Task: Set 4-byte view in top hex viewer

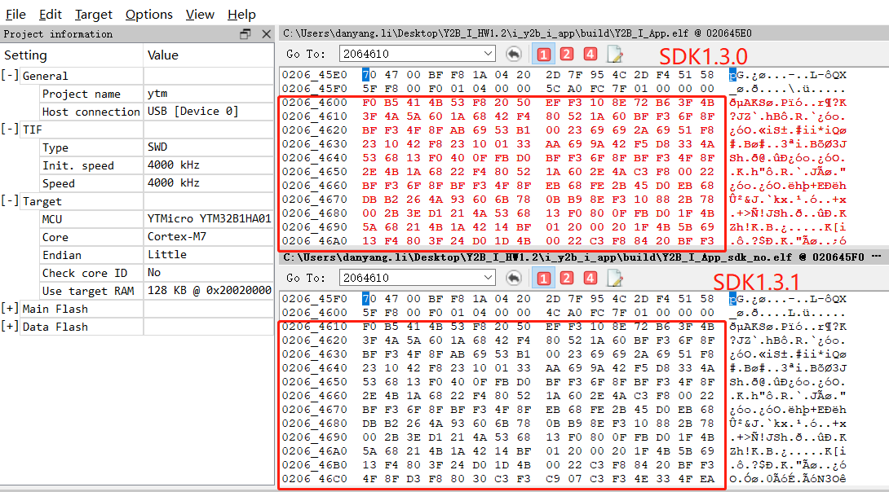Action: tap(590, 54)
